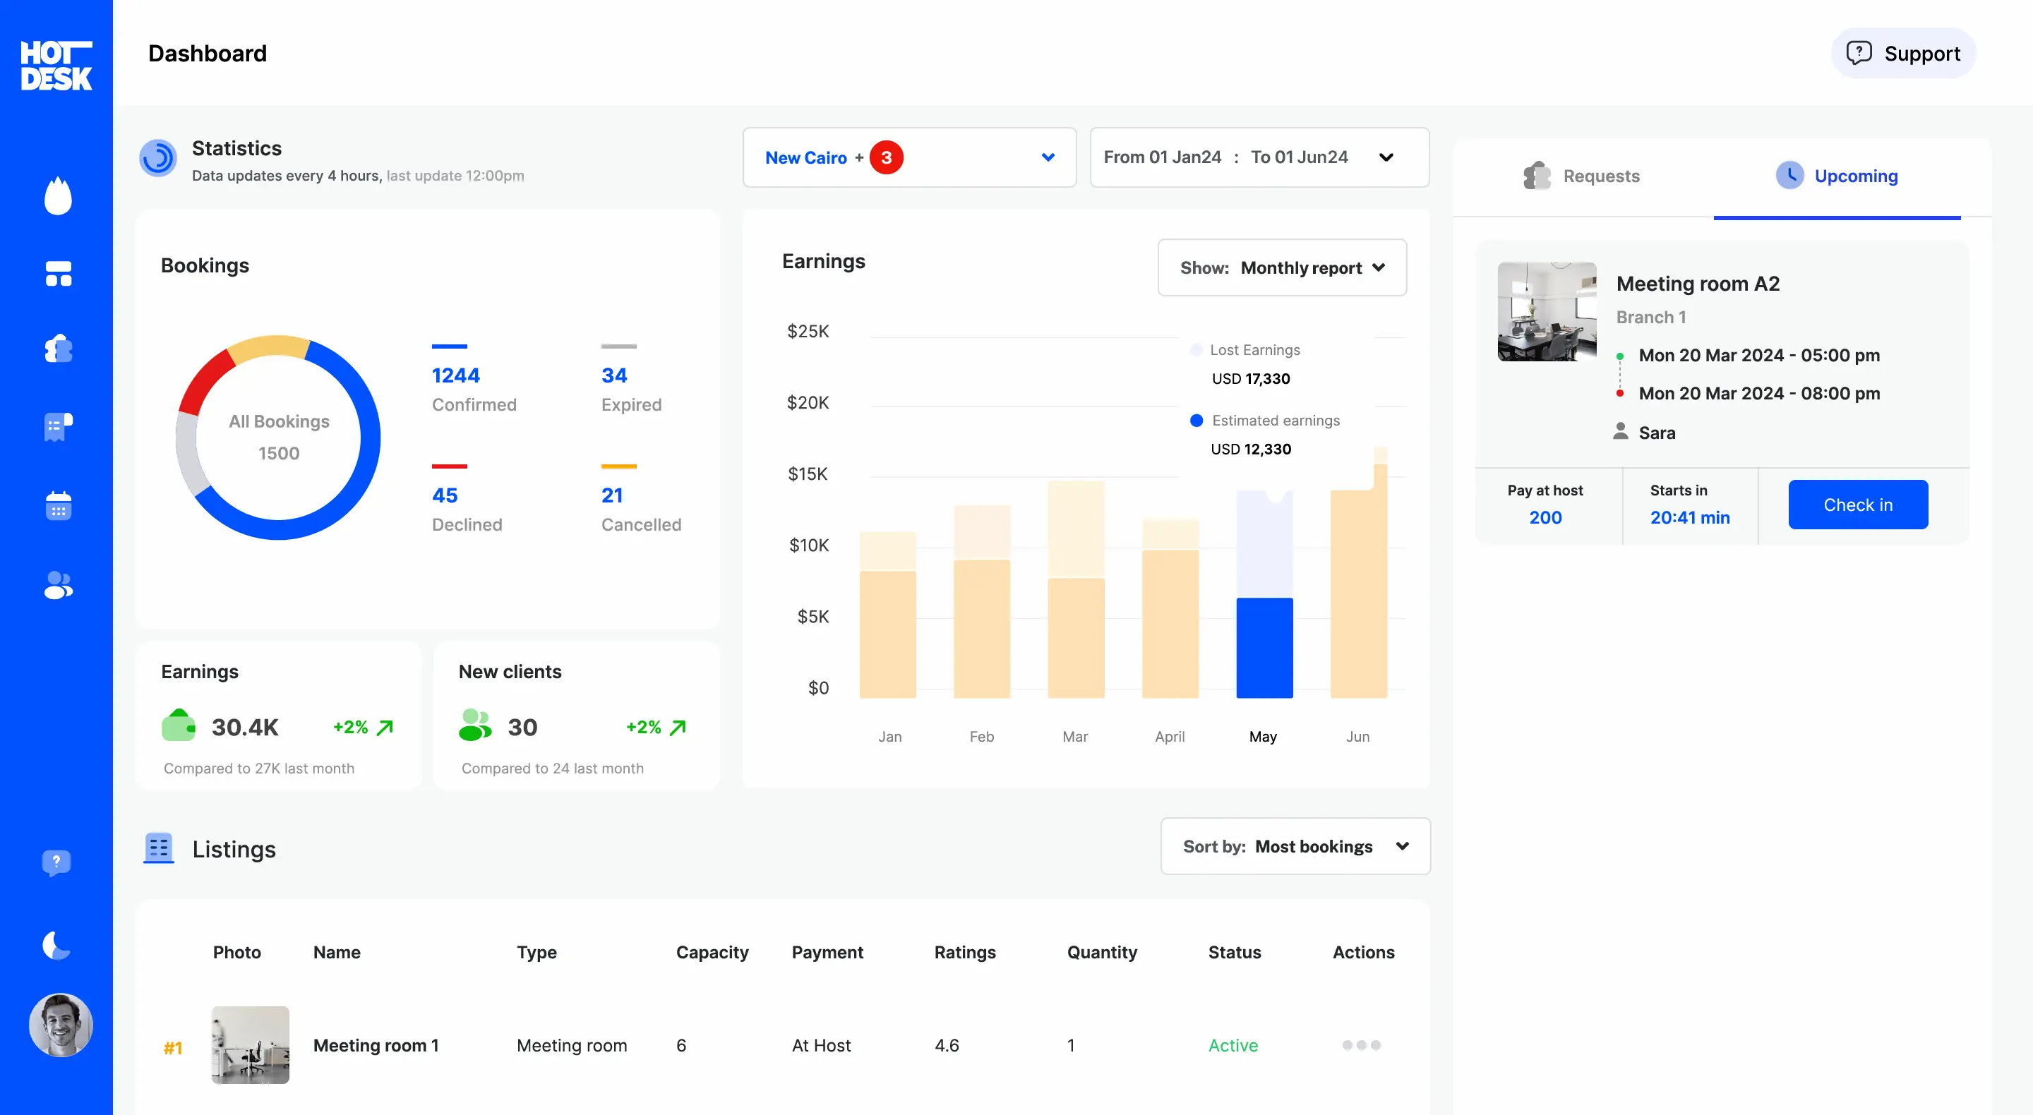The width and height of the screenshot is (2033, 1115).
Task: Click the help chat bubble sidebar icon
Action: (56, 862)
